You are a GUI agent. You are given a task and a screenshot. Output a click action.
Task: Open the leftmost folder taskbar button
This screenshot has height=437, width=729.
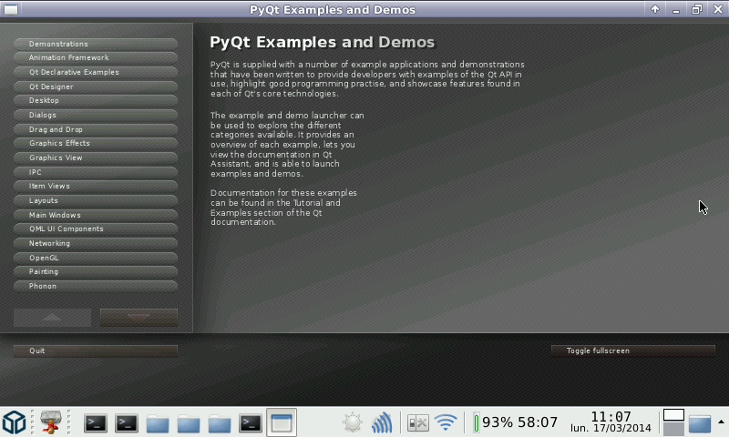point(158,423)
